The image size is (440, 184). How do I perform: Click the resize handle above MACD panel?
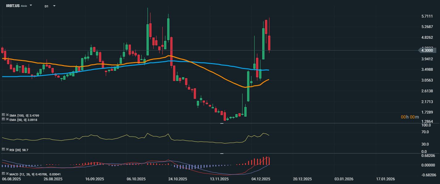click(222, 153)
